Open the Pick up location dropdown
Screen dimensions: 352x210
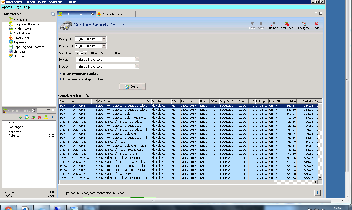(137, 60)
